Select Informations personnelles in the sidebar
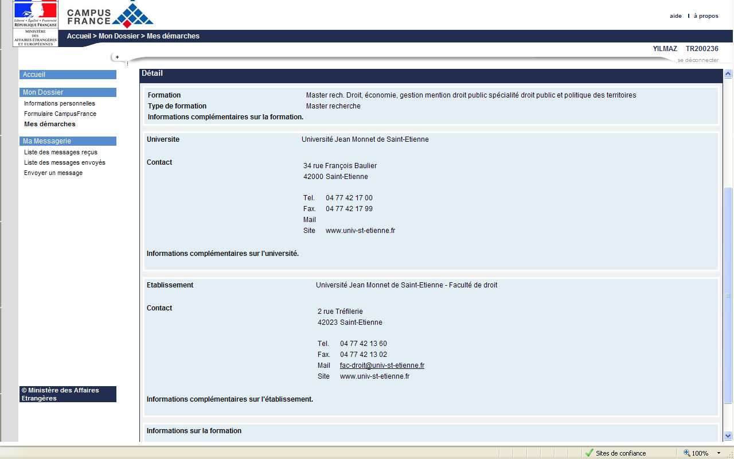 tap(60, 104)
